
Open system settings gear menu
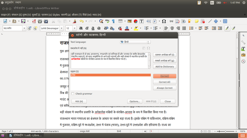(x=244, y=3)
